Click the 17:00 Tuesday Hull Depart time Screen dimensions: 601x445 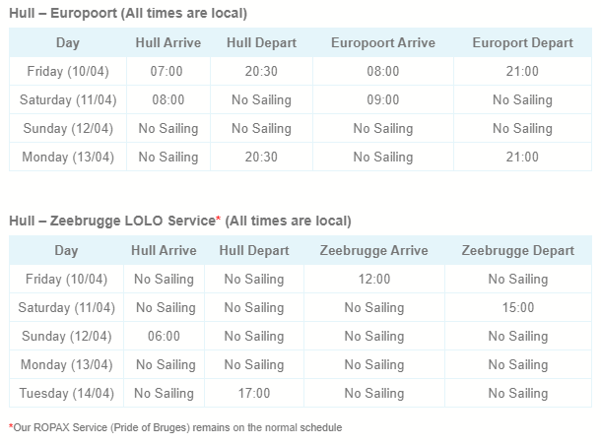(x=254, y=393)
